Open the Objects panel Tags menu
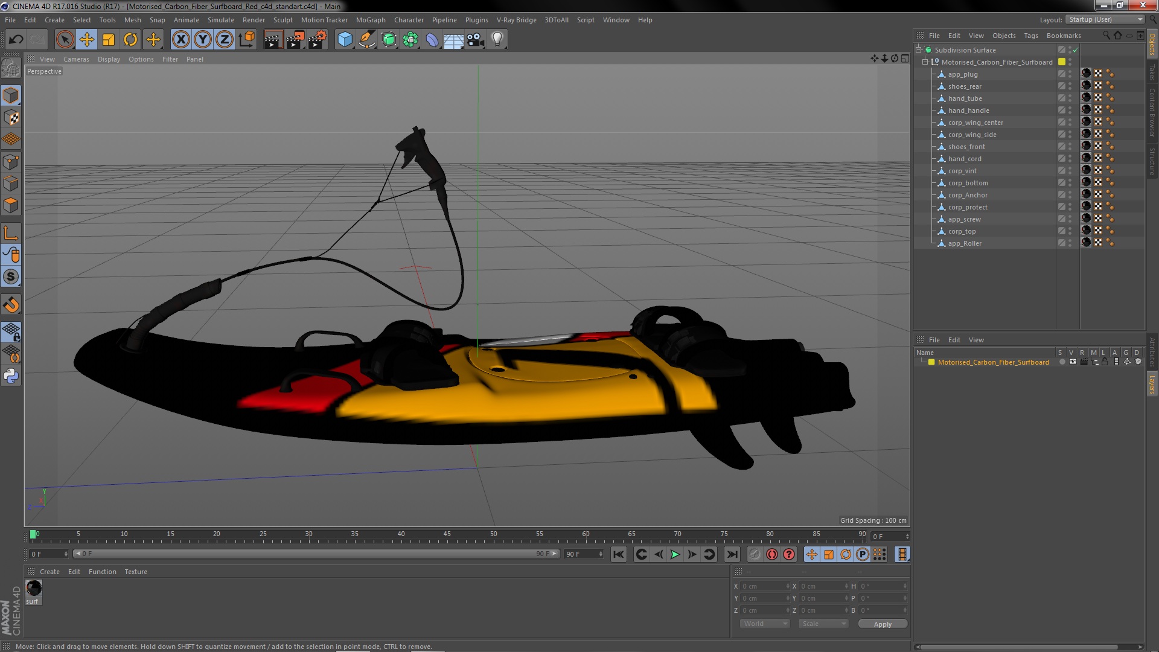This screenshot has width=1159, height=652. pos(1031,36)
